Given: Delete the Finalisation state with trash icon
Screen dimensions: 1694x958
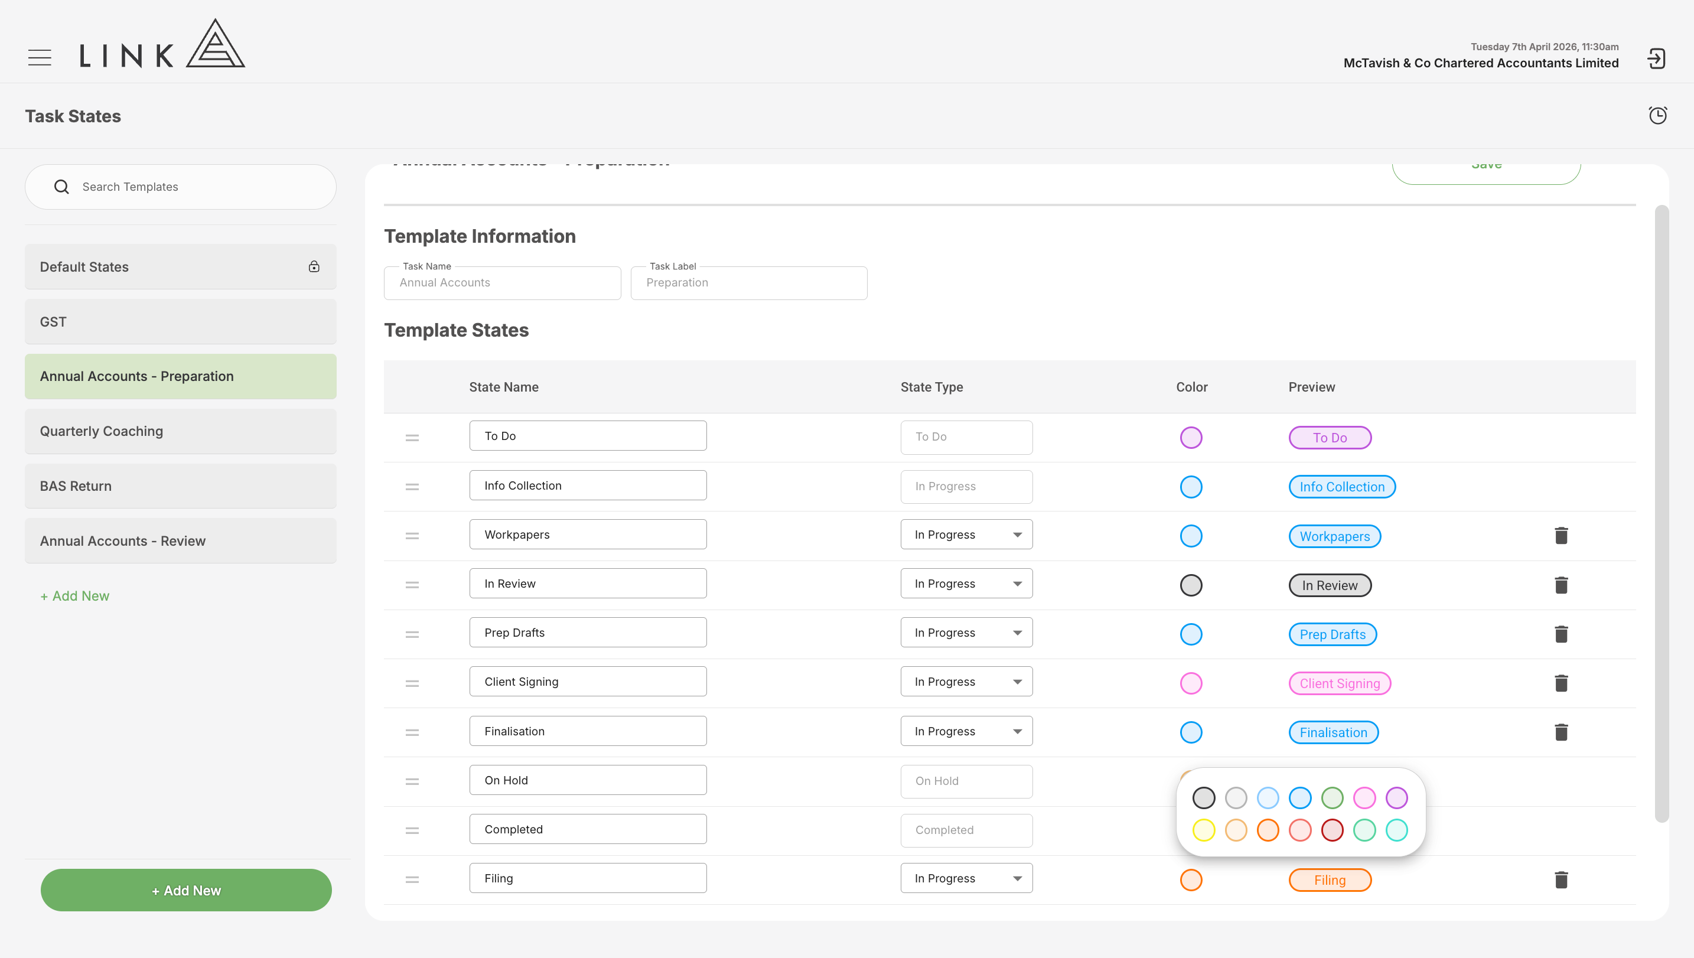Looking at the screenshot, I should (1561, 732).
